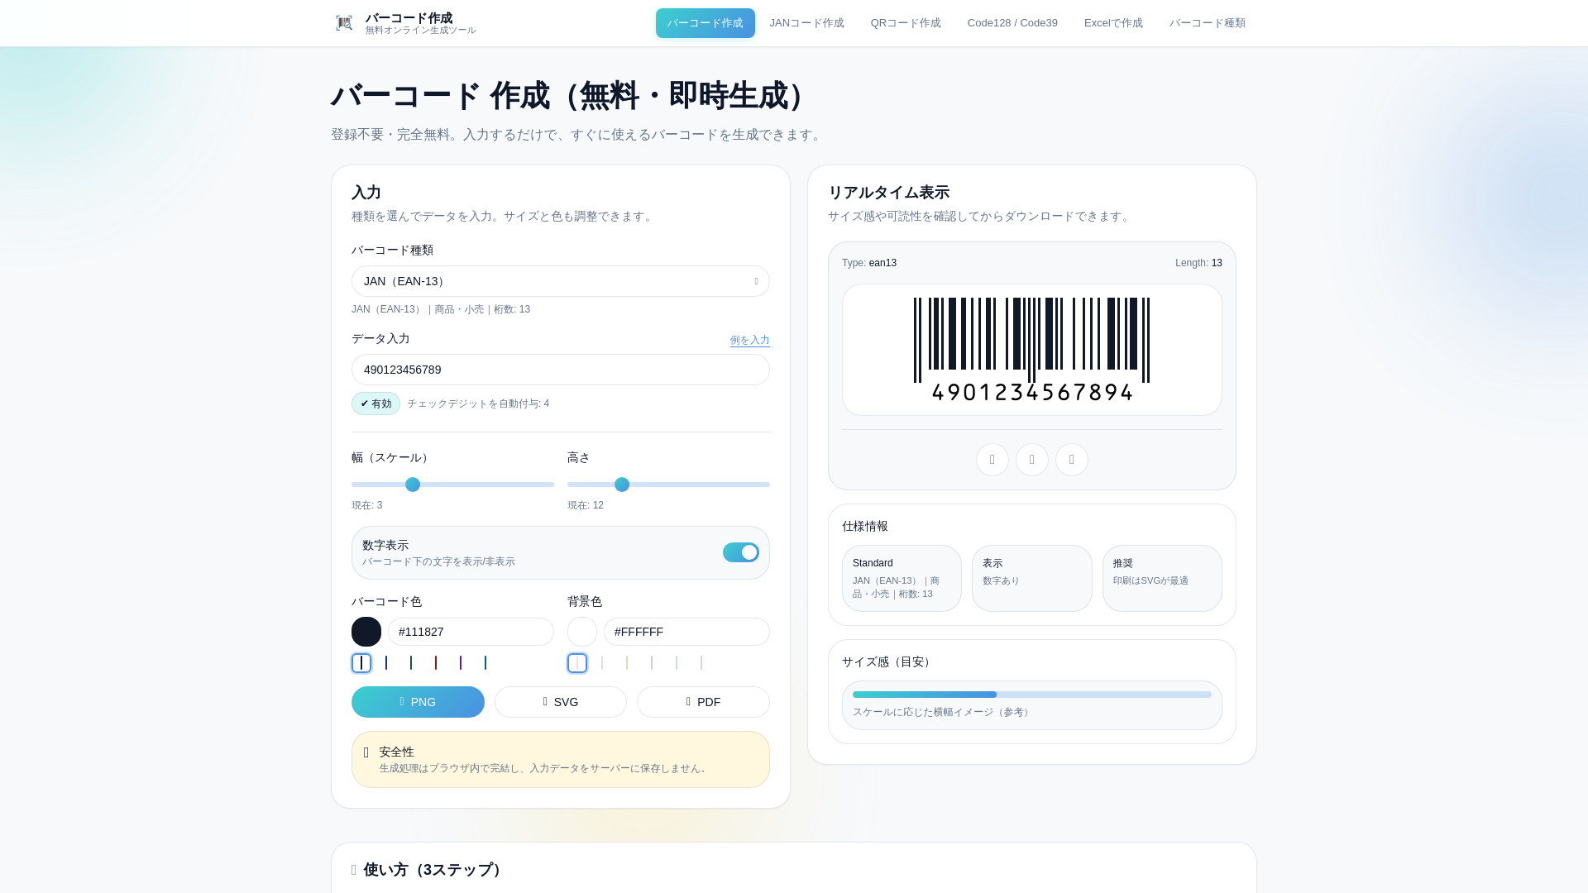The image size is (1588, 893).
Task: Download barcode as PNG
Action: pyautogui.click(x=418, y=702)
